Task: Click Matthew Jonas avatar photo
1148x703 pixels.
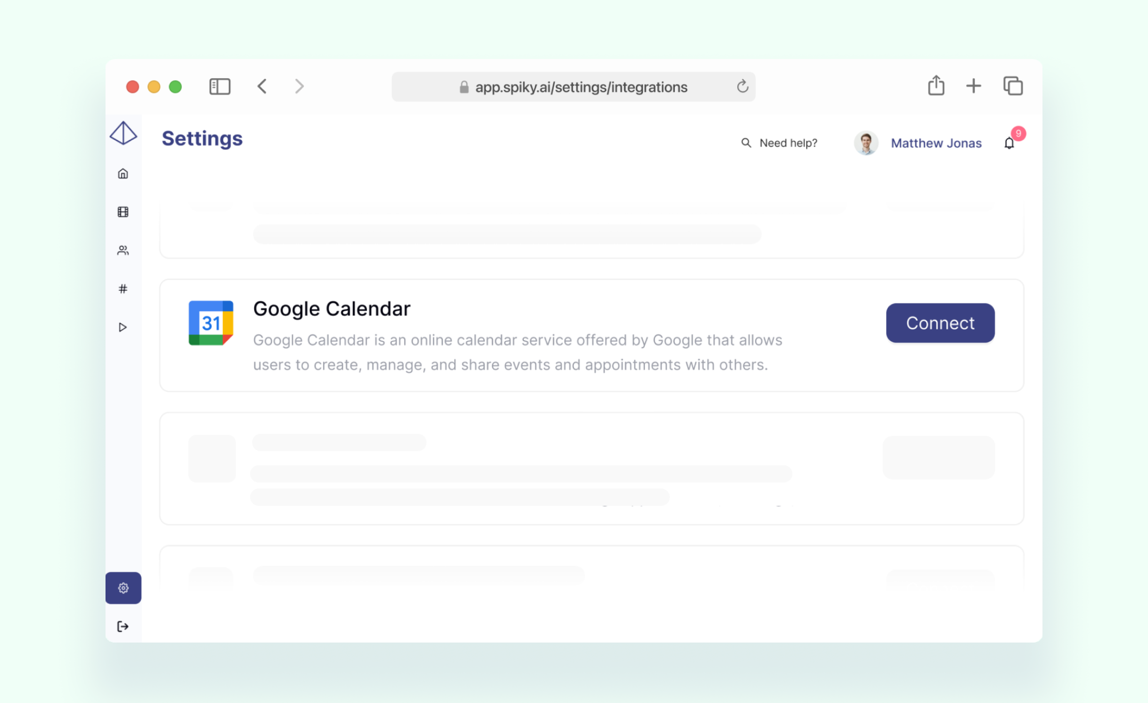Action: (x=866, y=143)
